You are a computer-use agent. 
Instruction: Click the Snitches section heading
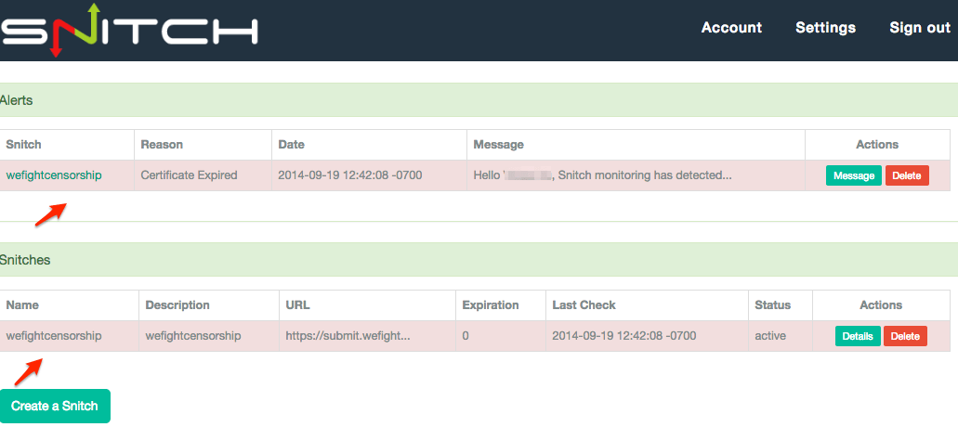coord(25,260)
